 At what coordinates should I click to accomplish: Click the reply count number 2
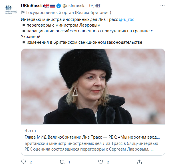click(31, 162)
